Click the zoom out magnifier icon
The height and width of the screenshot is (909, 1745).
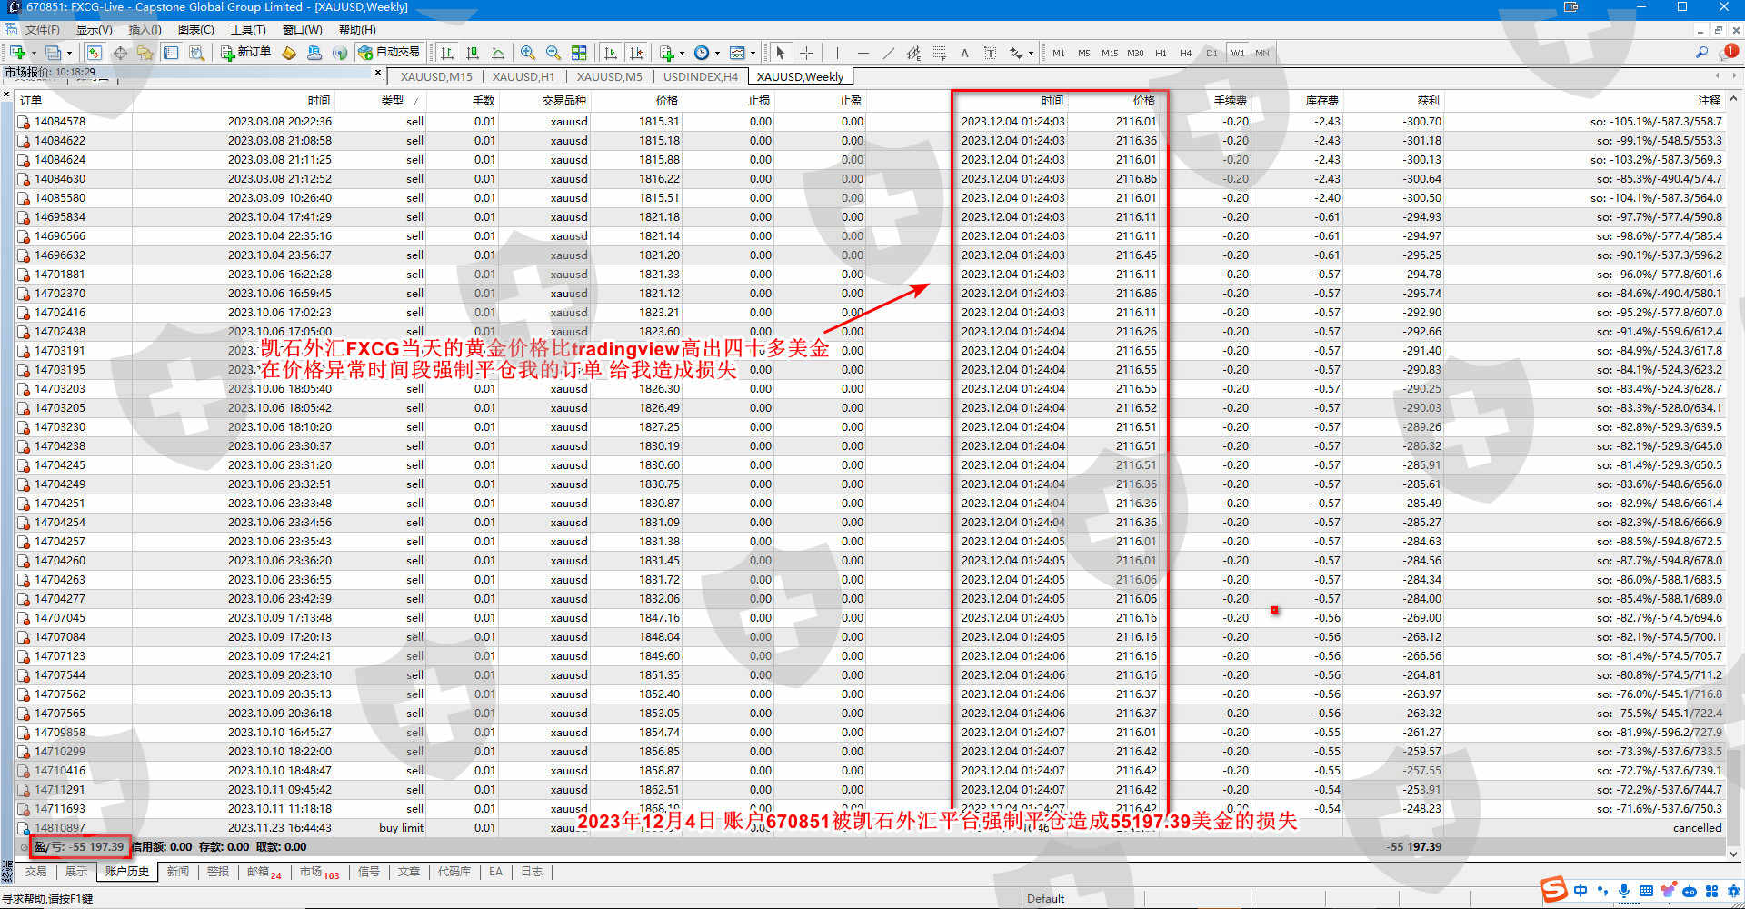click(x=553, y=53)
